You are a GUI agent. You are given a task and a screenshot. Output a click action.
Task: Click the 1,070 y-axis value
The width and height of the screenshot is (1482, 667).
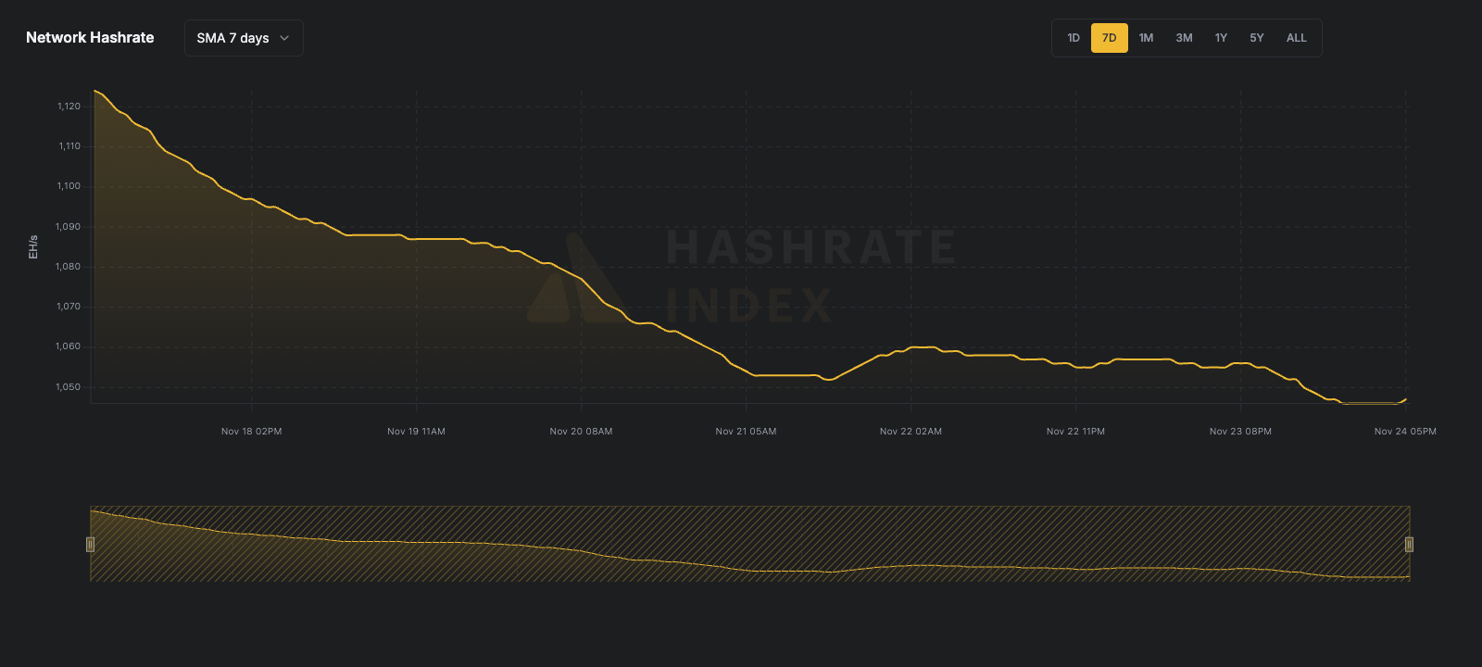[69, 307]
